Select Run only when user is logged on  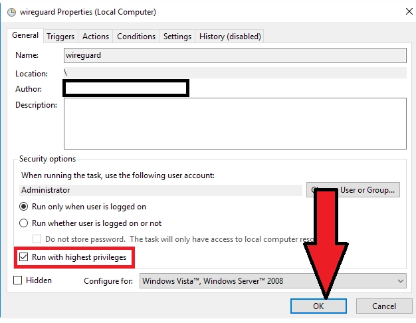click(x=25, y=207)
